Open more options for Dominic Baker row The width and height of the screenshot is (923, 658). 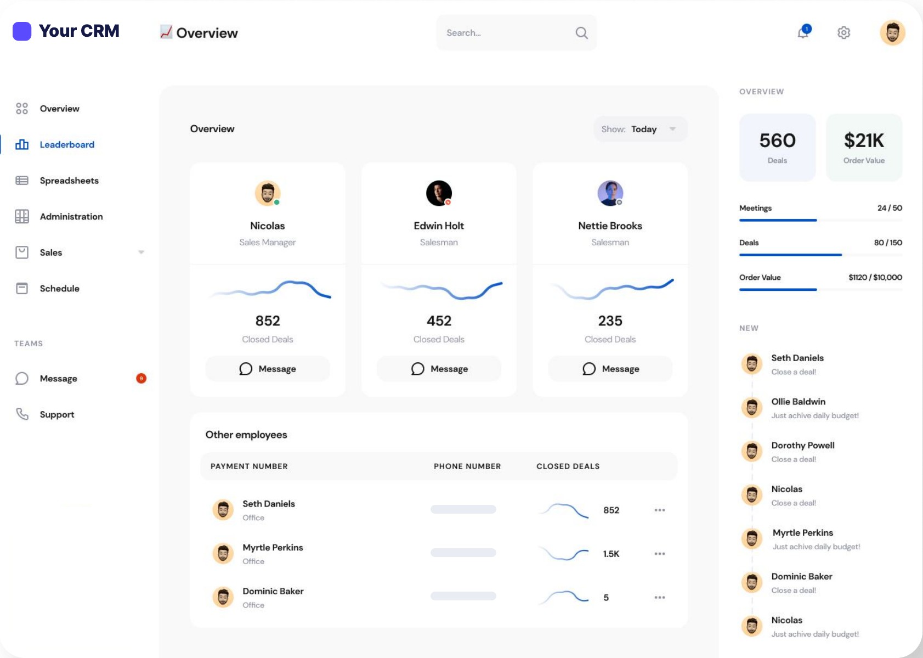point(660,598)
